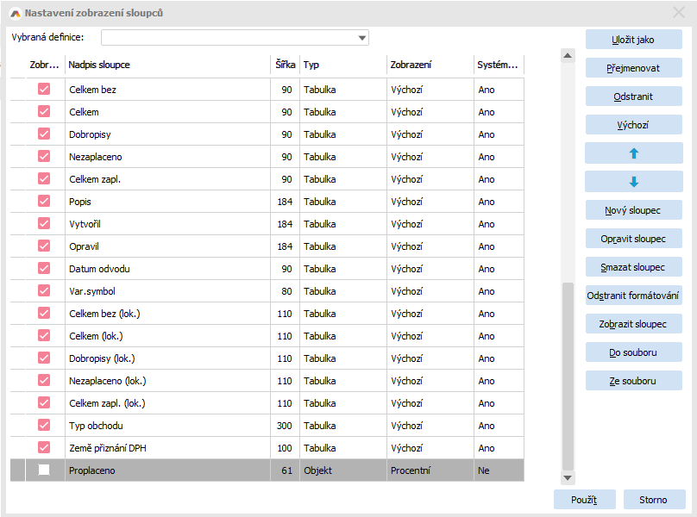The height and width of the screenshot is (517, 697).
Task: Close the Nastavení zobrazení sloupců dialog
Action: point(679,13)
